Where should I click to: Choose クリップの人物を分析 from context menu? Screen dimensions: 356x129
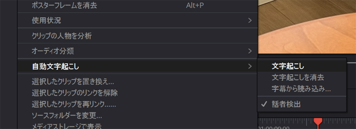click(x=138, y=36)
